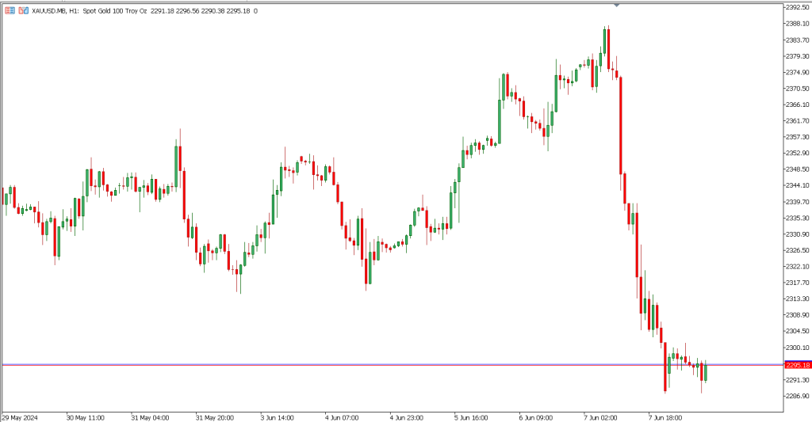Click the "6 Jun 09:00" time label
Image resolution: width=812 pixels, height=422 pixels.
click(x=536, y=417)
